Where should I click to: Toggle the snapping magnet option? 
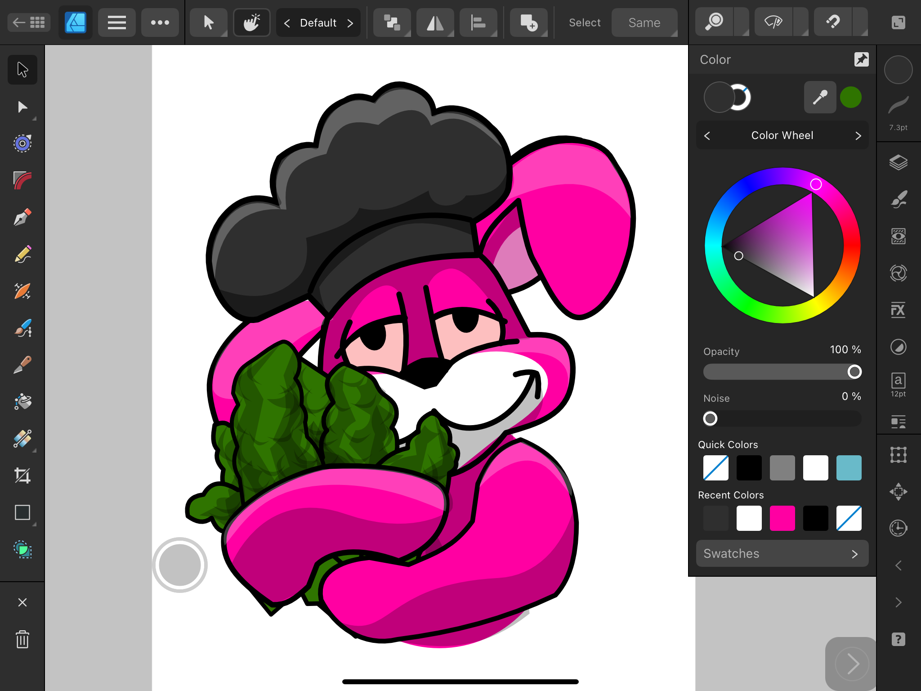pyautogui.click(x=833, y=22)
